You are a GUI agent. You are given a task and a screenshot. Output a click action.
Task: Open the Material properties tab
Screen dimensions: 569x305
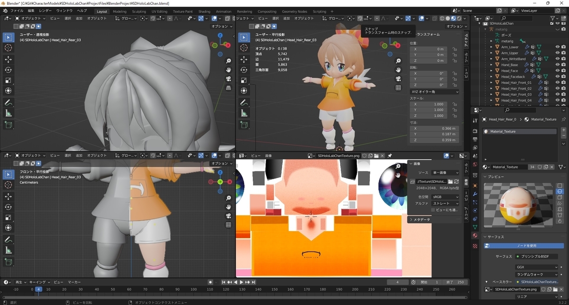pyautogui.click(x=475, y=235)
